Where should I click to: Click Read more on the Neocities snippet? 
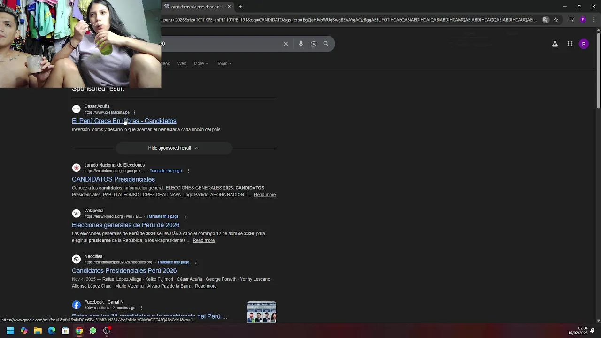point(206,286)
